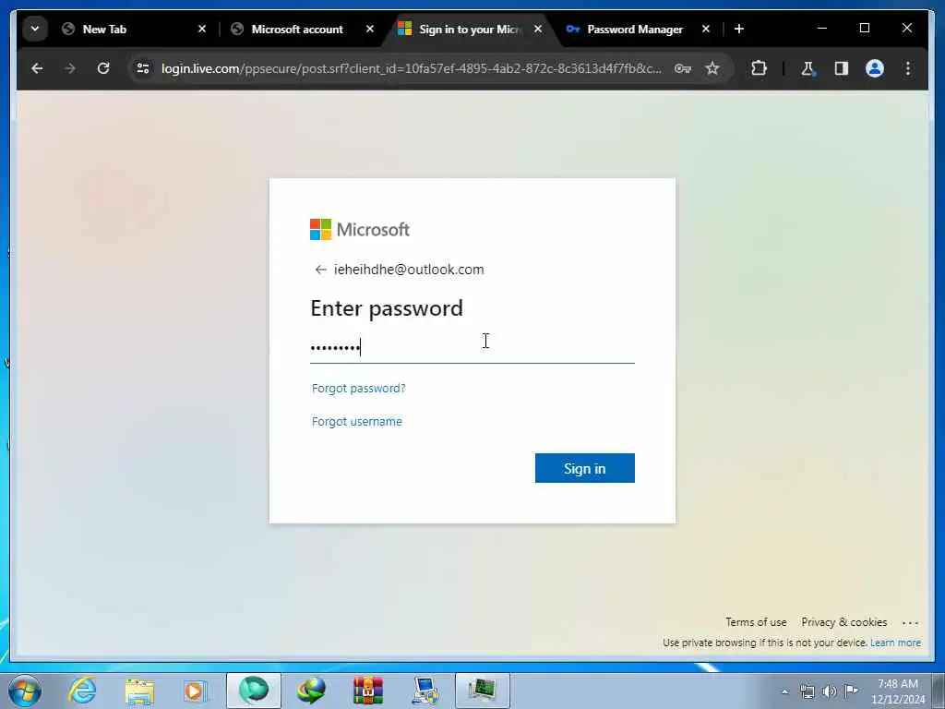This screenshot has width=945, height=709.
Task: Open the saved password key icon
Action: 682,68
